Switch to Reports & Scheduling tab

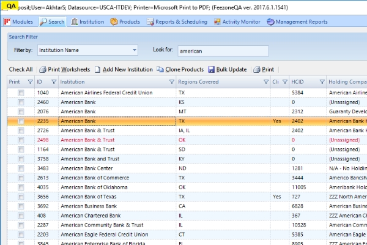tap(177, 22)
